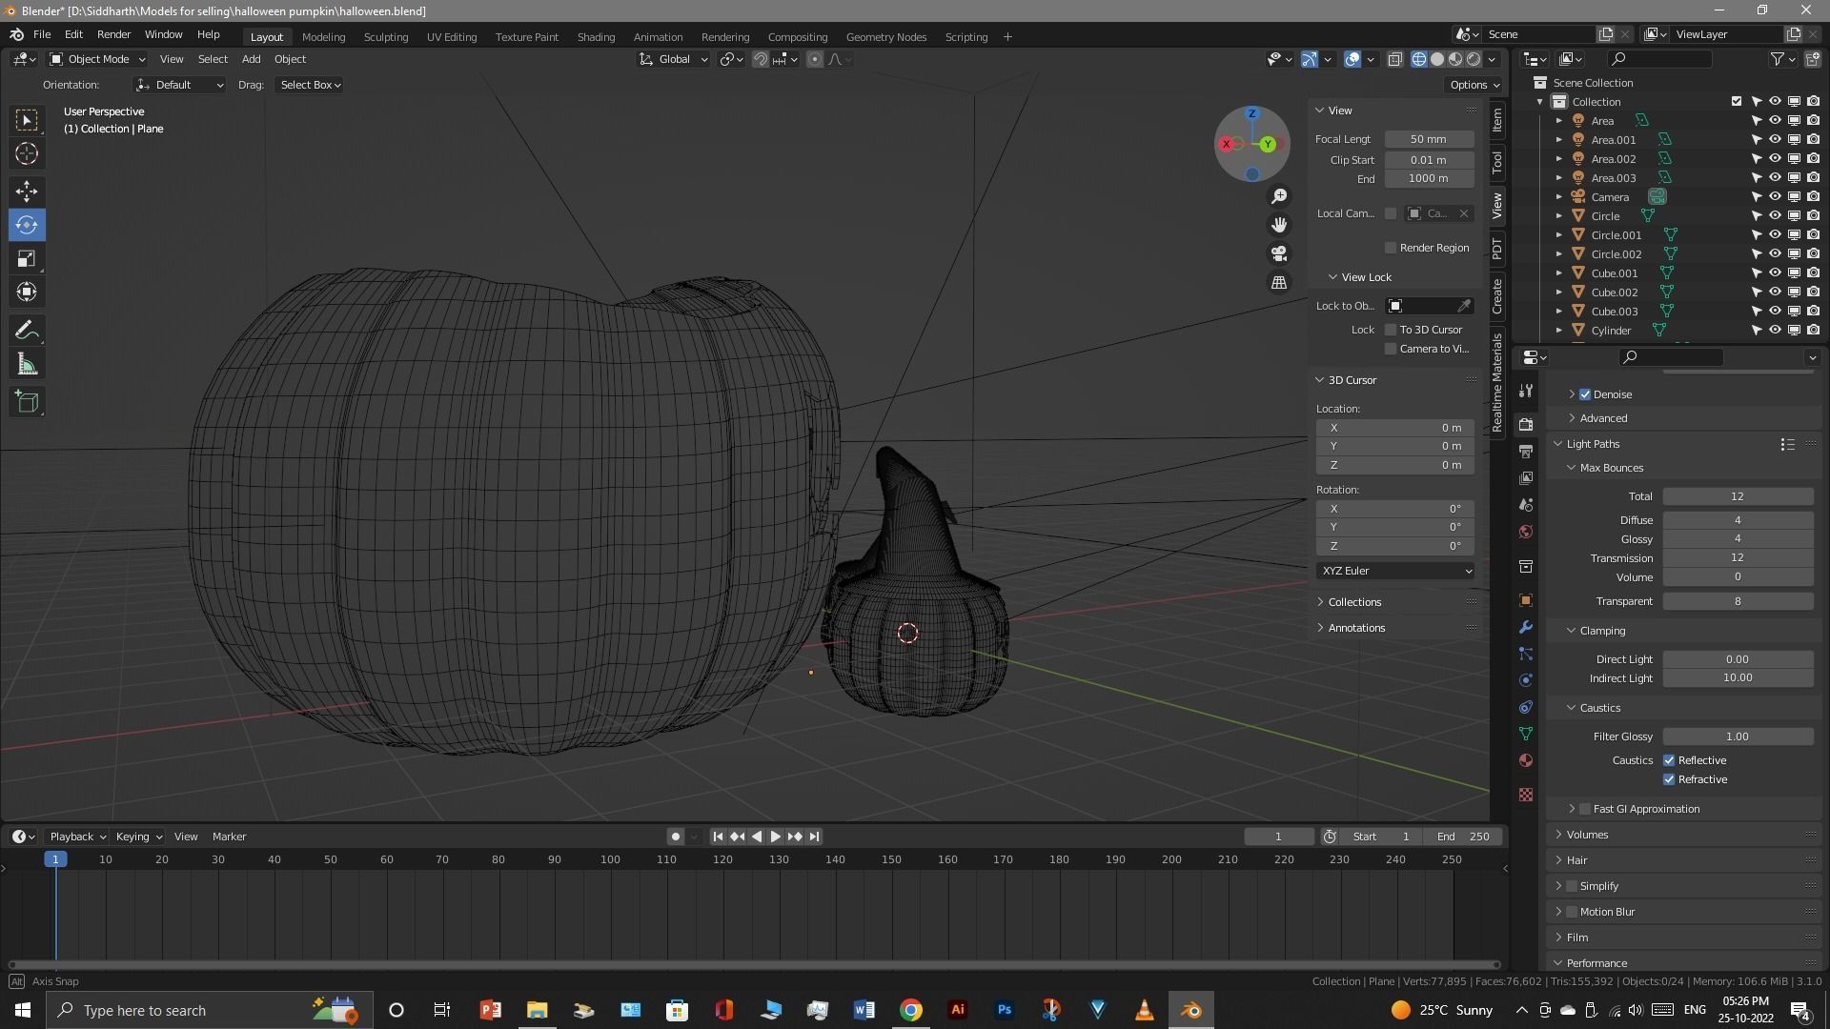
Task: Open the View Layer properties tab icon
Action: pyautogui.click(x=1526, y=477)
